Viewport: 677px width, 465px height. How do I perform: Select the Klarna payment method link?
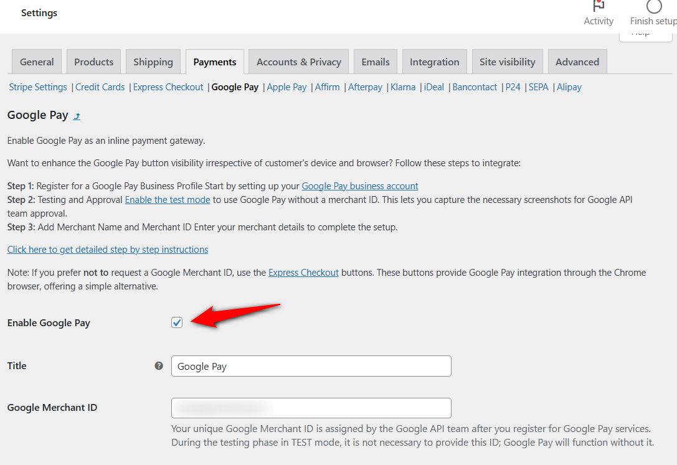coord(402,87)
